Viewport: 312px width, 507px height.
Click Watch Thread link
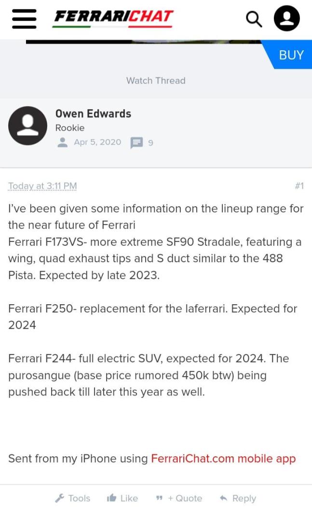coord(156,81)
